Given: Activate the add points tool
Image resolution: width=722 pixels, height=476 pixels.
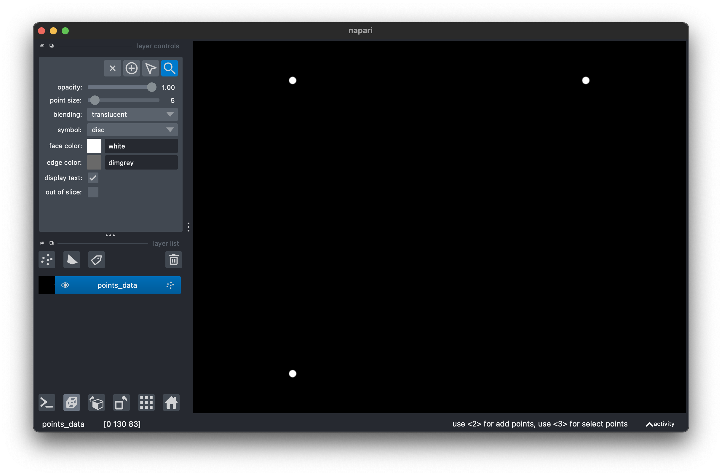Looking at the screenshot, I should click(x=132, y=68).
